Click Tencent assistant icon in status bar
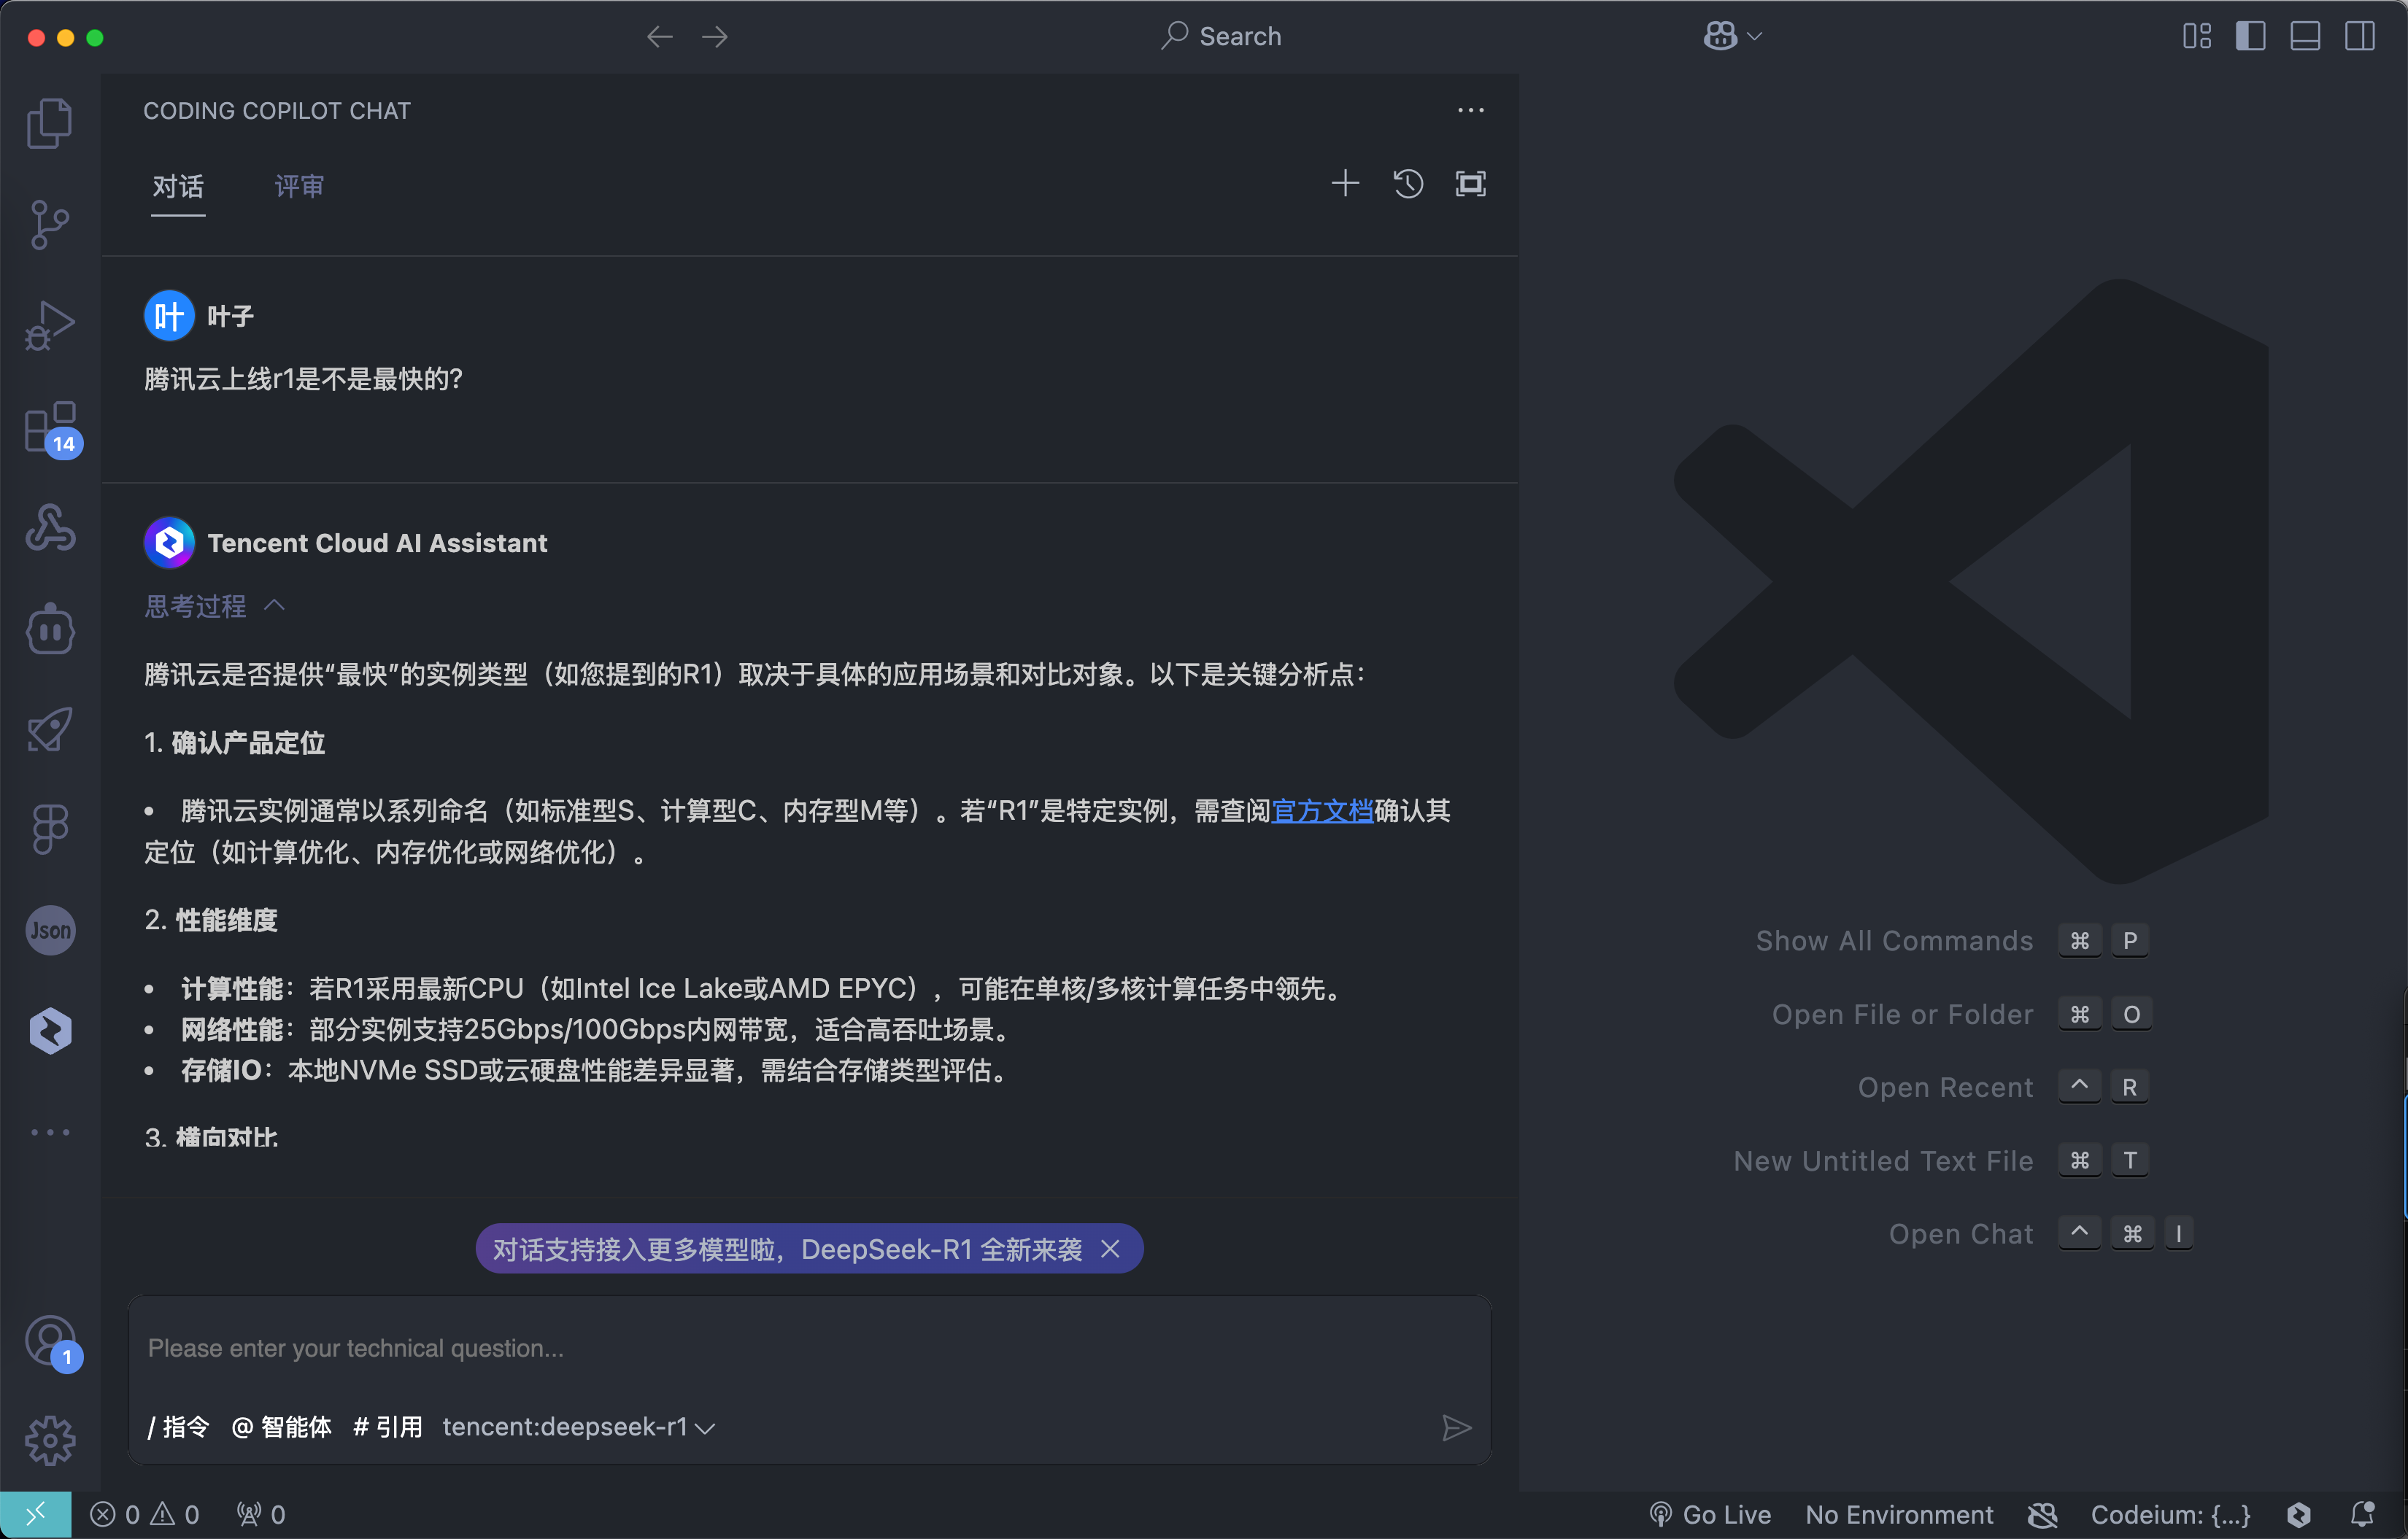Viewport: 2408px width, 1539px height. click(2298, 1515)
